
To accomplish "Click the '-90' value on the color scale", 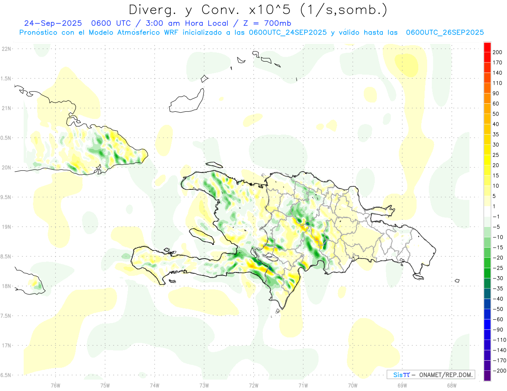I will 497,330.
